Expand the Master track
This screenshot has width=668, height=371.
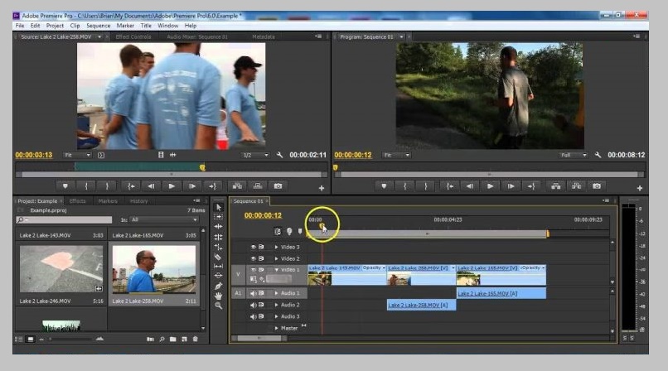(x=276, y=328)
